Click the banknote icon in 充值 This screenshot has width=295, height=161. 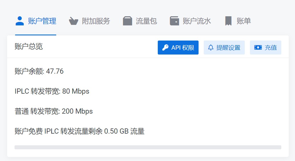click(x=258, y=47)
